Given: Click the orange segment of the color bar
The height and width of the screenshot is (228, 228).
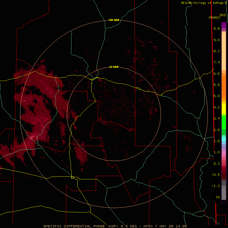Looking at the screenshot, I should click(224, 87).
